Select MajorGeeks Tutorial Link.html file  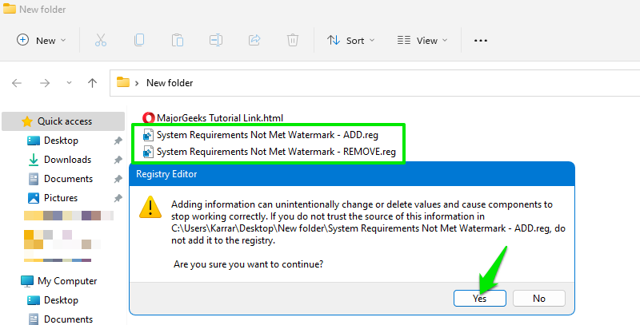click(x=219, y=118)
